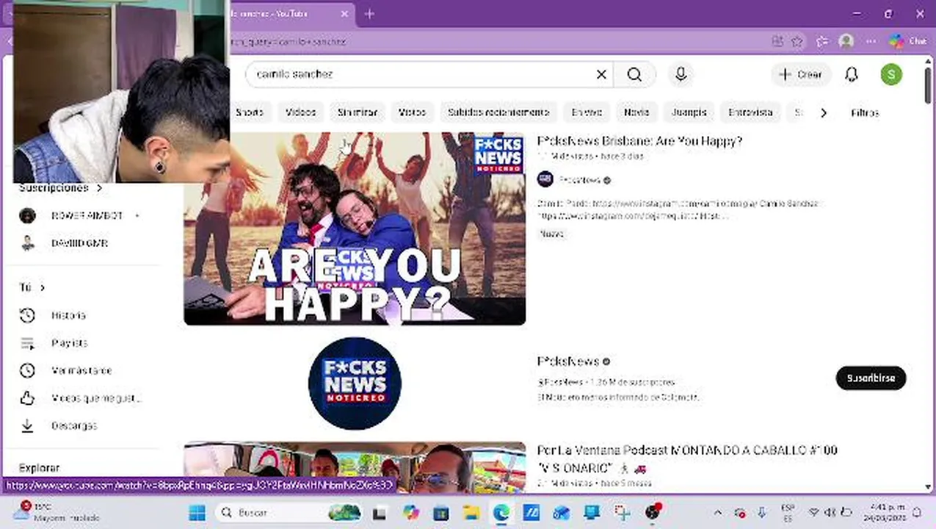The height and width of the screenshot is (529, 936).
Task: Open the green S account avatar
Action: [891, 74]
